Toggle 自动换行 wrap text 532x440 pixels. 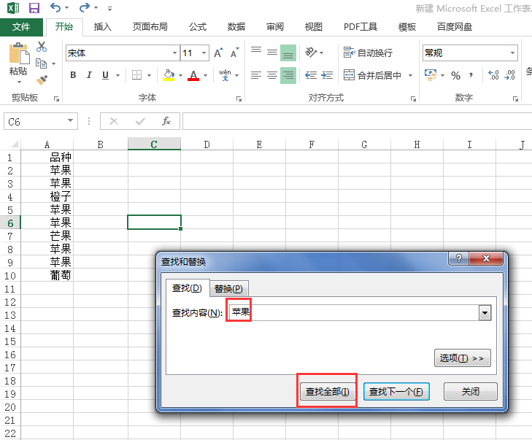pos(368,53)
